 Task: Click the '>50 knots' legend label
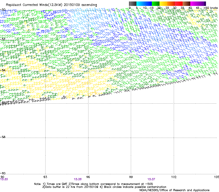pos(210,8)
